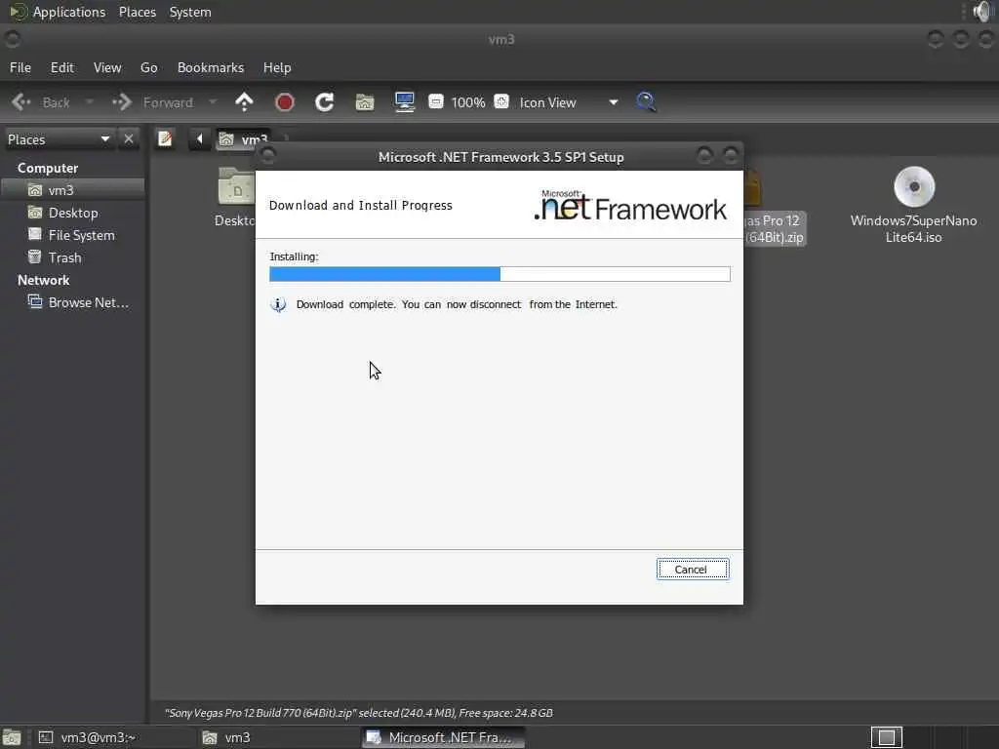Click the installation progress bar

click(499, 274)
